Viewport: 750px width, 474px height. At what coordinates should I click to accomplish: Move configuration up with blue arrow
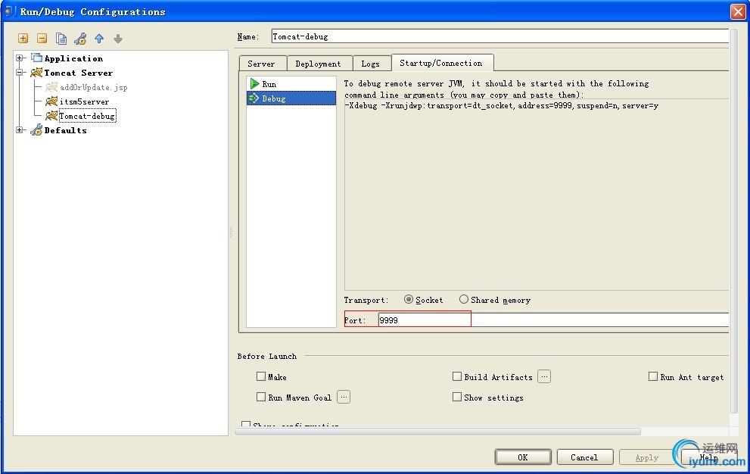(99, 39)
